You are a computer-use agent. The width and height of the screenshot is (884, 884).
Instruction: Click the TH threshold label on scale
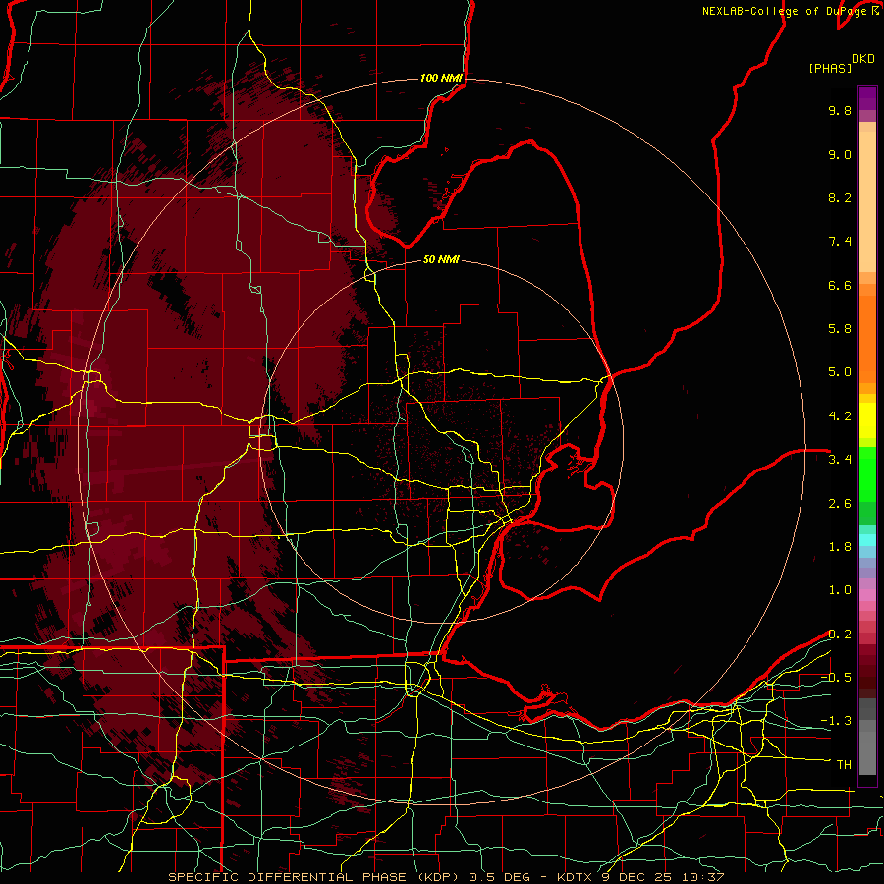(x=844, y=765)
